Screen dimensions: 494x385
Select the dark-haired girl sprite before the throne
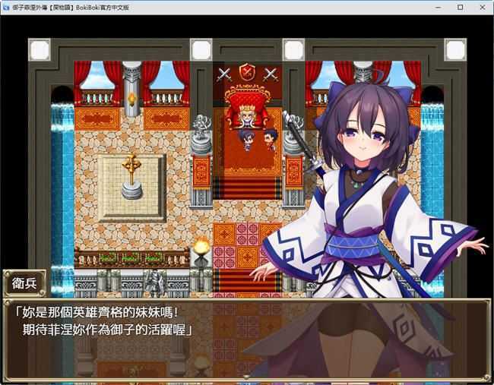pyautogui.click(x=246, y=139)
